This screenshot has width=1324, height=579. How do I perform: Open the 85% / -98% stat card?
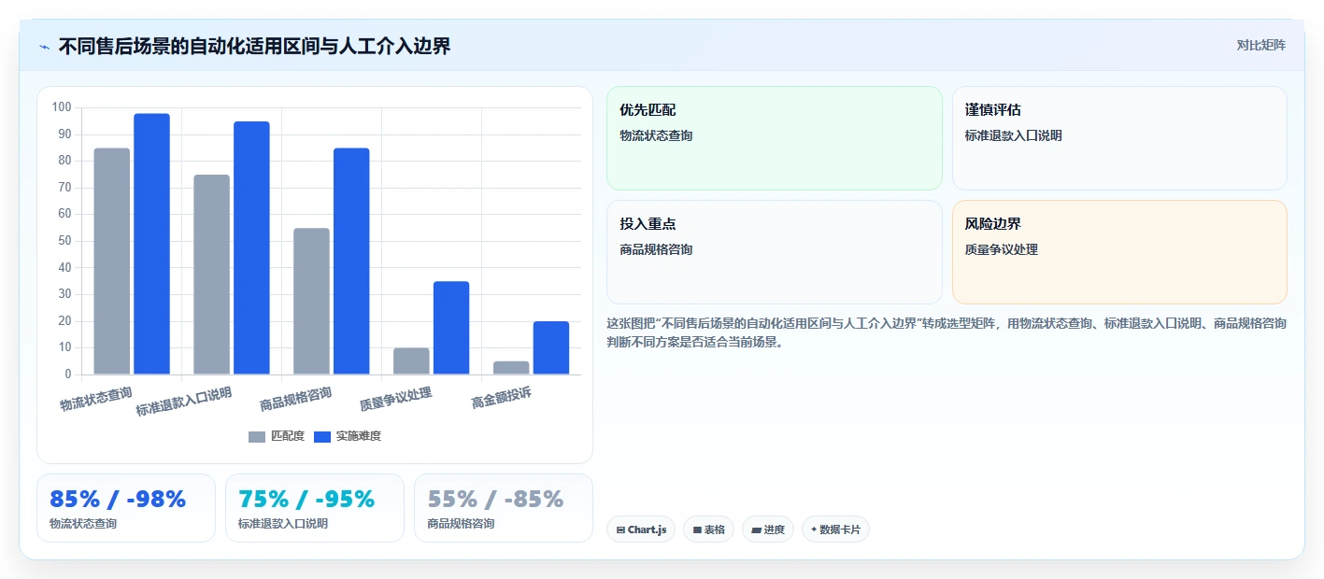tap(126, 508)
